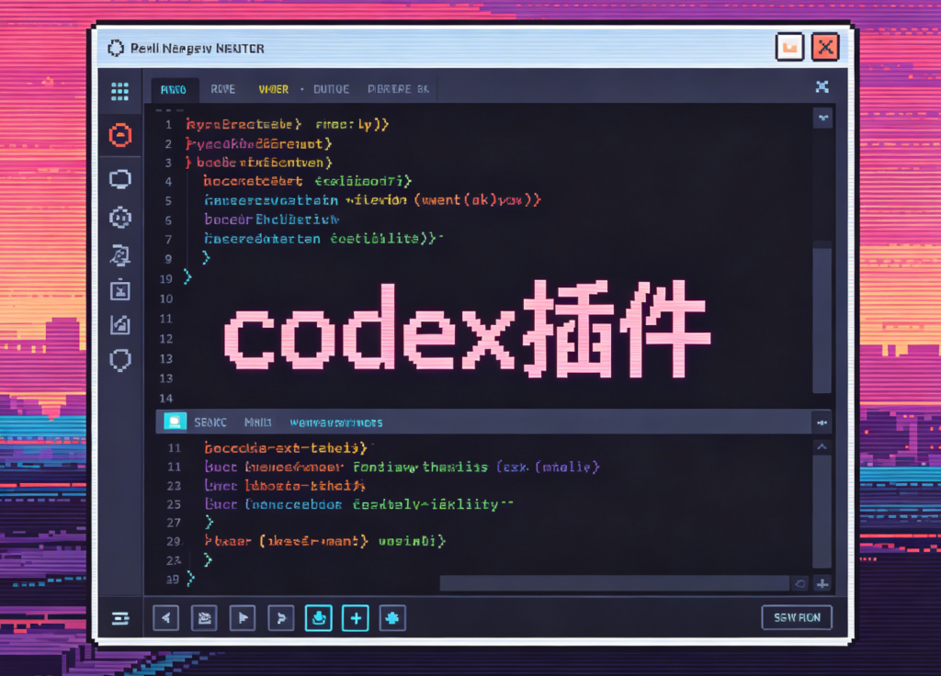Viewport: 941px width, 676px height.
Task: Collapse lower panel using up chevron
Action: (x=822, y=447)
